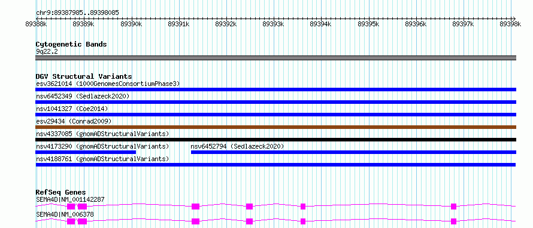Viewport: 533px width, 228px height.
Task: Click the 89396k ruler label
Action: tap(416, 24)
